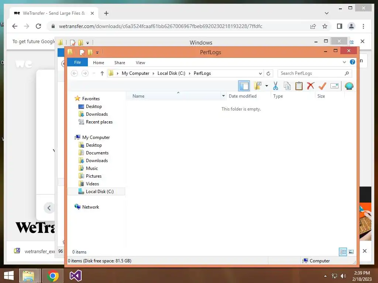Click the Cut scissors icon

275,85
